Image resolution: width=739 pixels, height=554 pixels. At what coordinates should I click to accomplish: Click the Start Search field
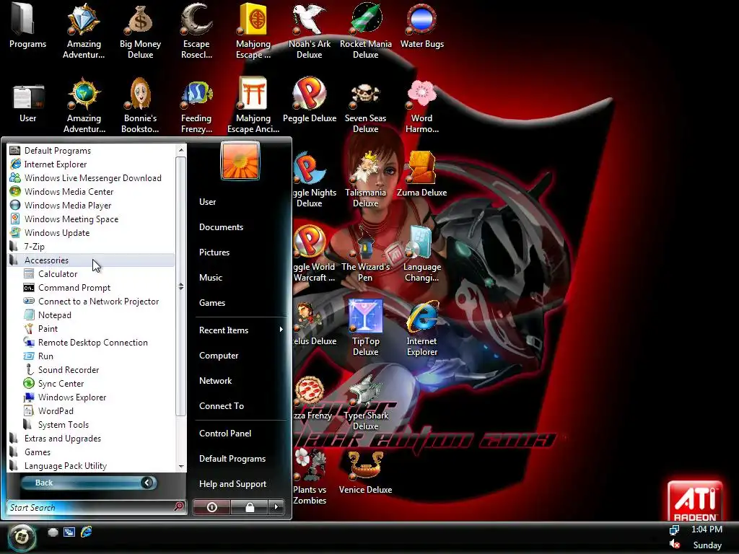point(97,507)
